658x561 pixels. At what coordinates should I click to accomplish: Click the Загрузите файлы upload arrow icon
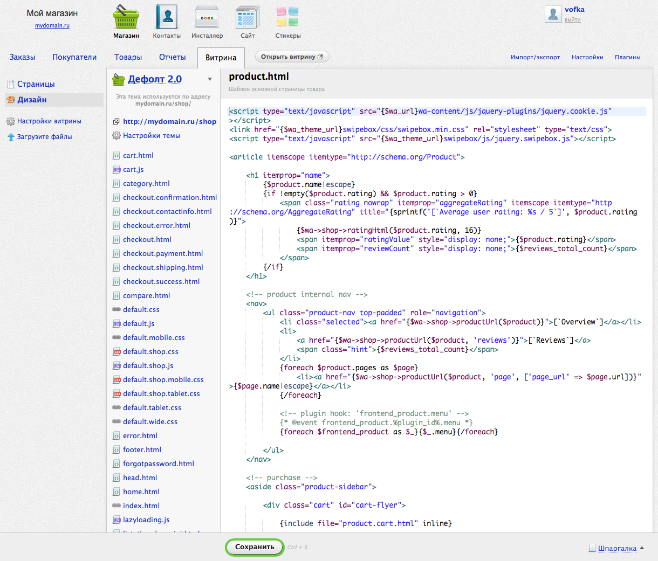(x=10, y=137)
